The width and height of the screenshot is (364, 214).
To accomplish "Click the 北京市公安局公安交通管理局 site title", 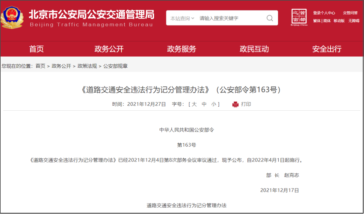I will point(91,15).
